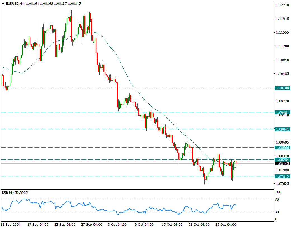Select the 1.10109 horizontal level label
The width and height of the screenshot is (292, 228).
point(282,88)
